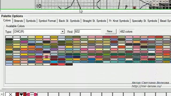
Task: Select the pink infinity symbol palette entry
Action: [32, 94]
